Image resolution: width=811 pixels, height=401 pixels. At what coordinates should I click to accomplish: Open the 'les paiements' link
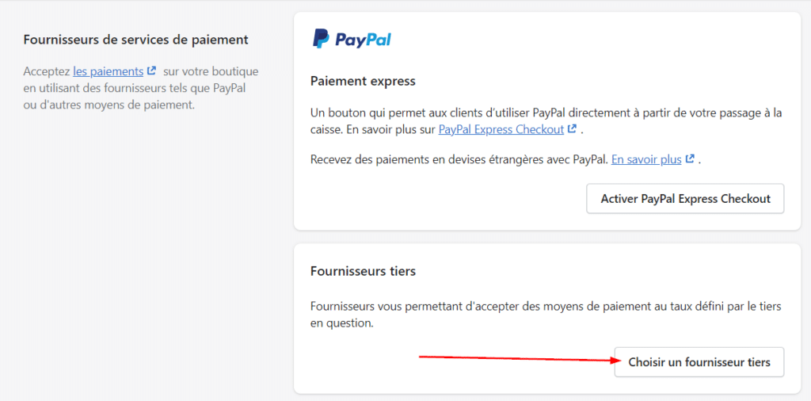(109, 71)
